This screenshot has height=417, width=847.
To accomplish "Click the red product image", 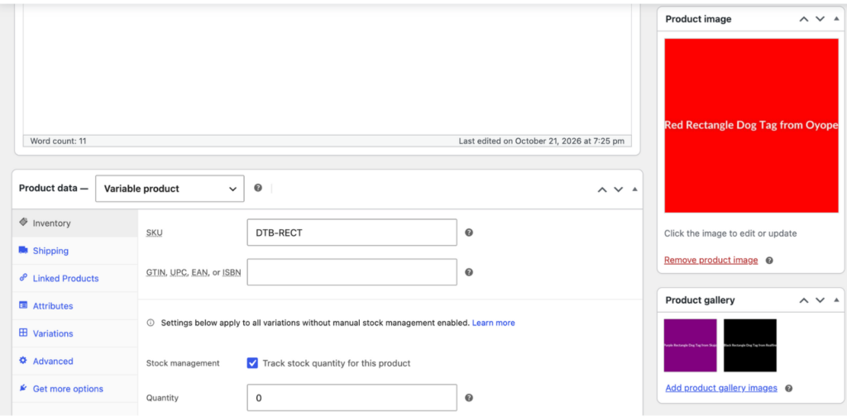I will pyautogui.click(x=751, y=125).
